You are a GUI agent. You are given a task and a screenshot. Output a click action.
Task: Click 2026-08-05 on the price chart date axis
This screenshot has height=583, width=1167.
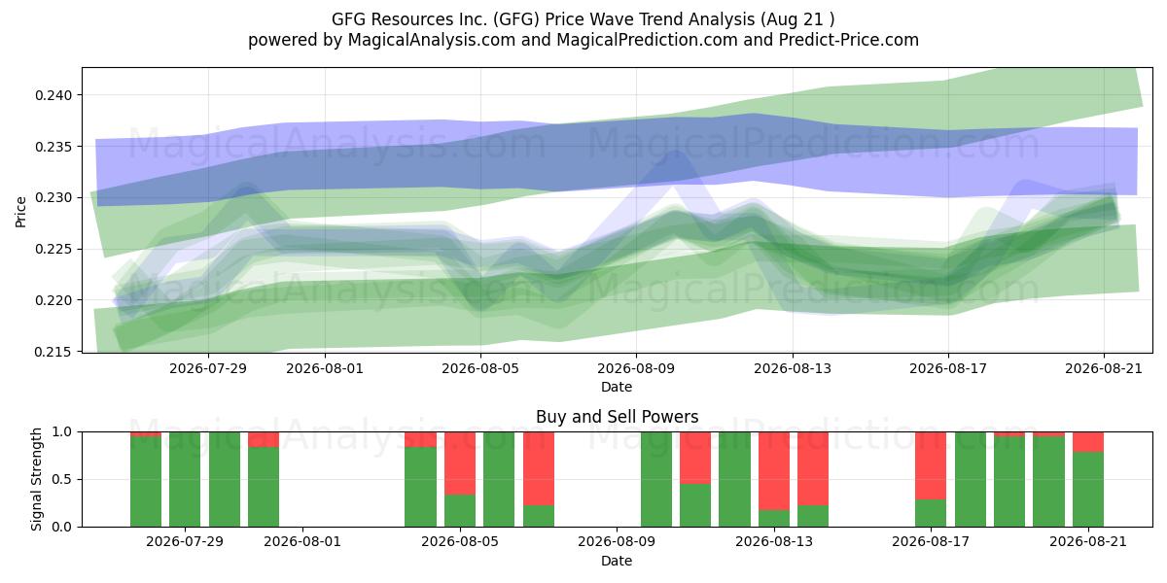pos(480,368)
